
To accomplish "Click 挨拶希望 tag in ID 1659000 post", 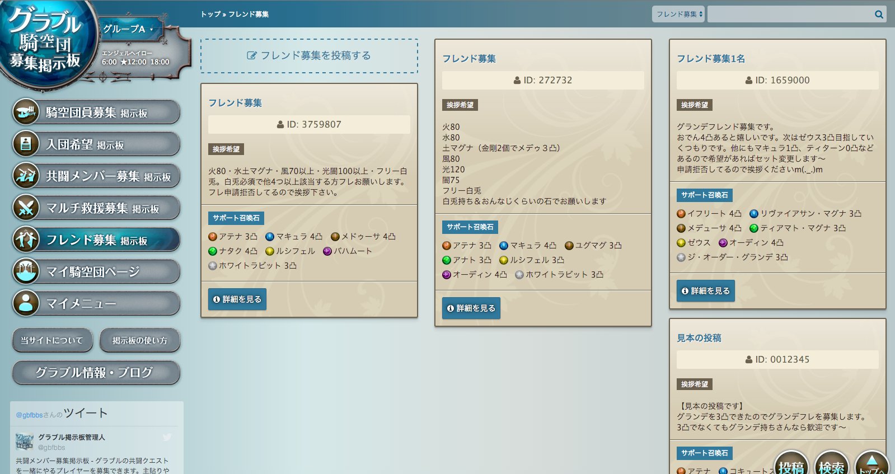I will tap(695, 105).
